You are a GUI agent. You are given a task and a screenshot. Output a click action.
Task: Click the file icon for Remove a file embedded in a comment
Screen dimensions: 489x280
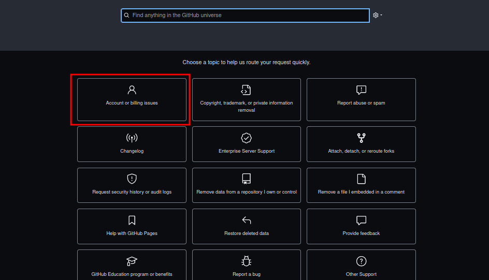[361, 179]
